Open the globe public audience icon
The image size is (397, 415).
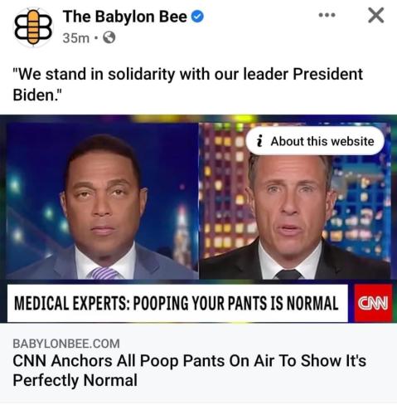point(109,37)
